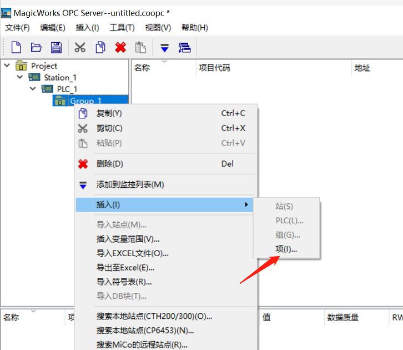Viewport: 403px width, 350px height.
Task: Click the stacked list toolbar icon after the blue arrow
Action: 184,48
